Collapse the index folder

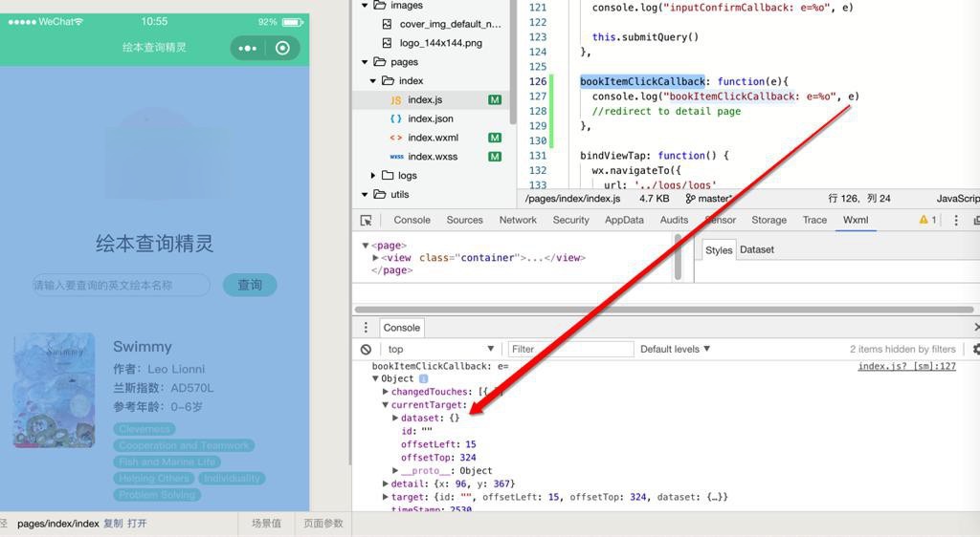point(373,81)
